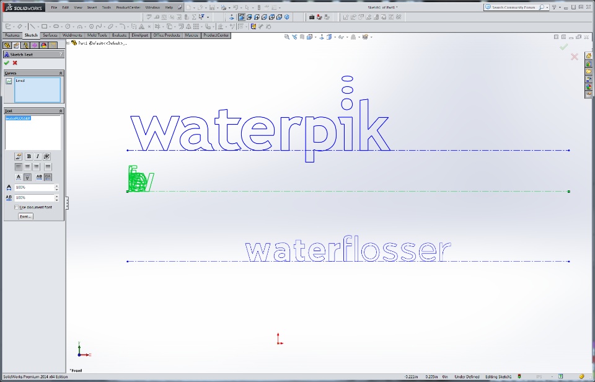This screenshot has height=382, width=595.
Task: Select the Circle sketch tool
Action: 68,27
